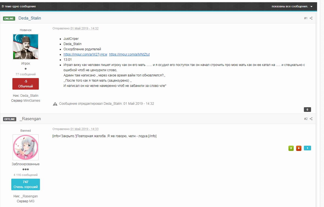The height and width of the screenshot is (207, 324).
Task: Click the ONLINE status badge
Action: (9, 18)
